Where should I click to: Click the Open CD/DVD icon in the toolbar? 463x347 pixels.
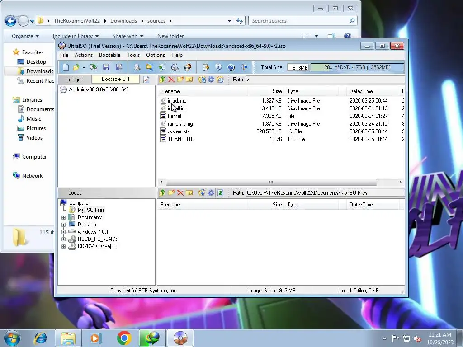[x=93, y=67]
